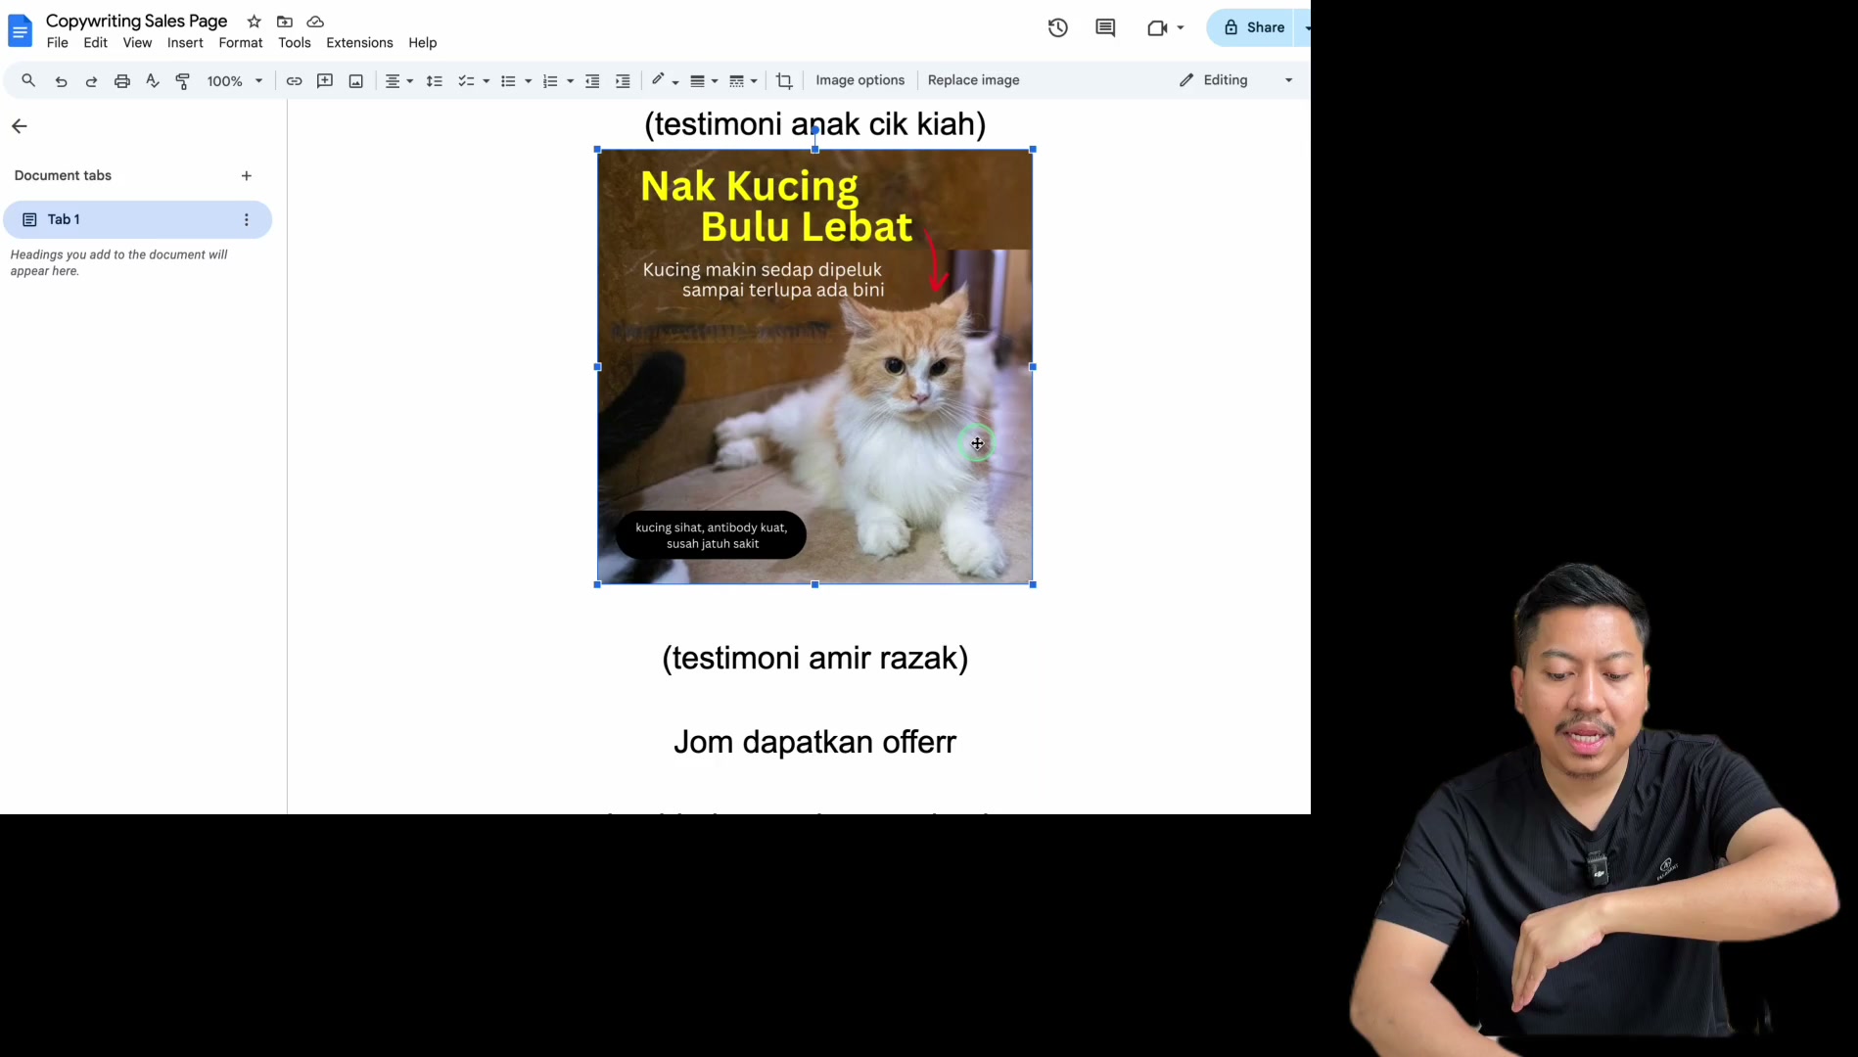Viewport: 1858px width, 1057px height.
Task: Click the Share button
Action: (1252, 27)
